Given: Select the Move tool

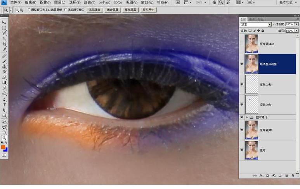Looking at the screenshot, I should (4, 23).
